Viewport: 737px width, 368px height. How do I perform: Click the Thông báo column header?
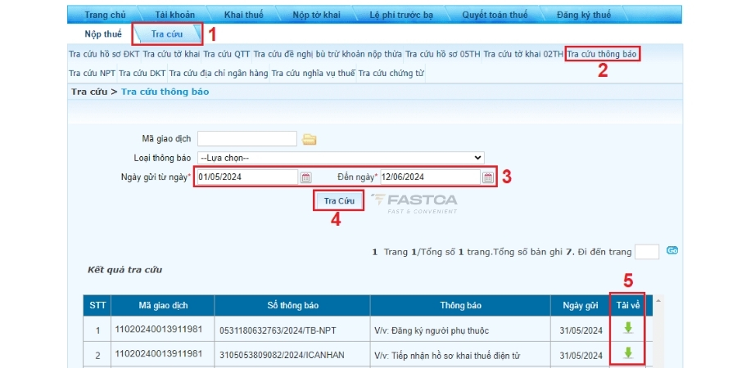[460, 306]
